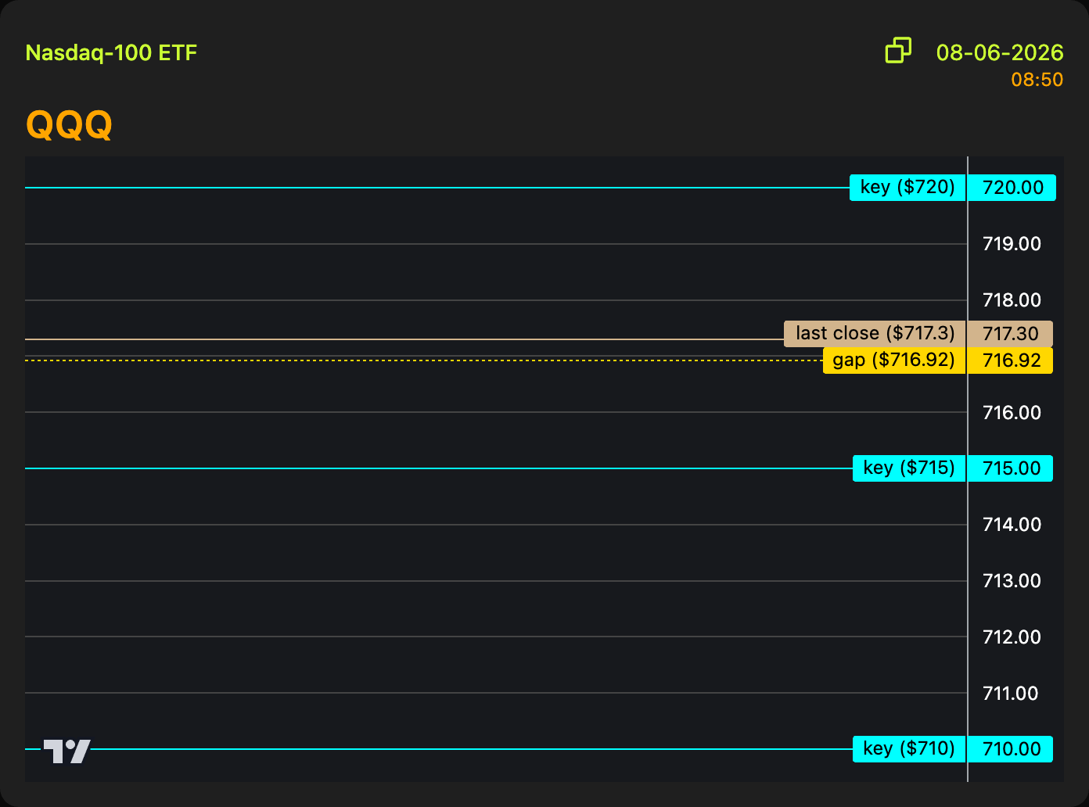
Task: Click the 716.92 price tag
Action: 1011,360
